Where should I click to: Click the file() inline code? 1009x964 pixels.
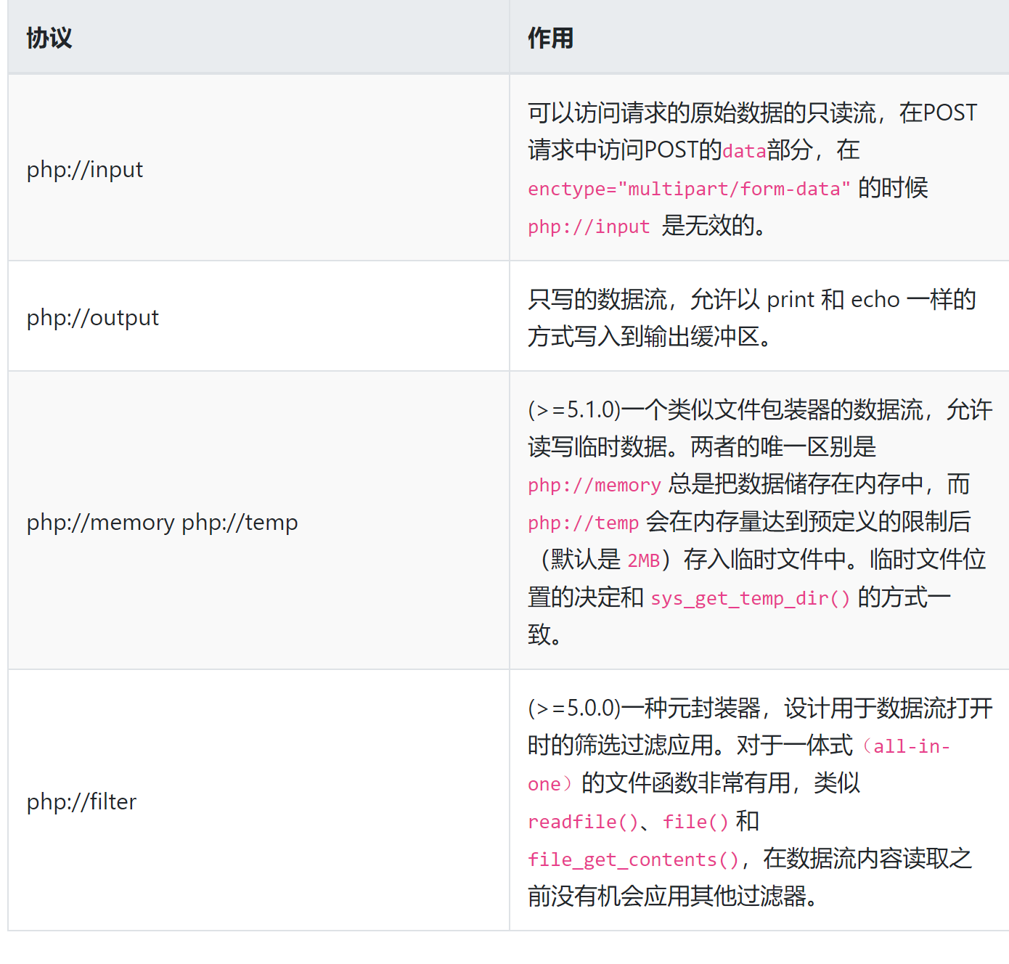[x=695, y=822]
